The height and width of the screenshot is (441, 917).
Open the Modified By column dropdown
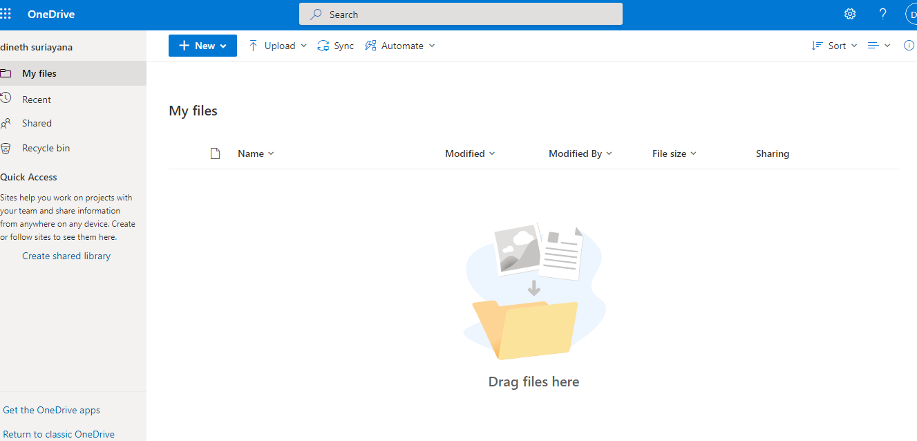[580, 153]
